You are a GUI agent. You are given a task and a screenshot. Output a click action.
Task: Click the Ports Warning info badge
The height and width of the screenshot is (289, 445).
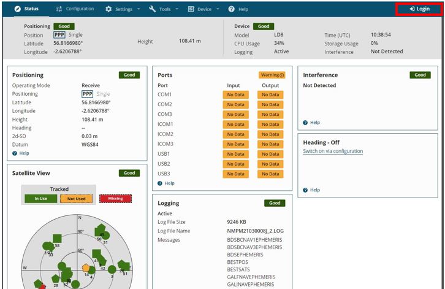(272, 75)
